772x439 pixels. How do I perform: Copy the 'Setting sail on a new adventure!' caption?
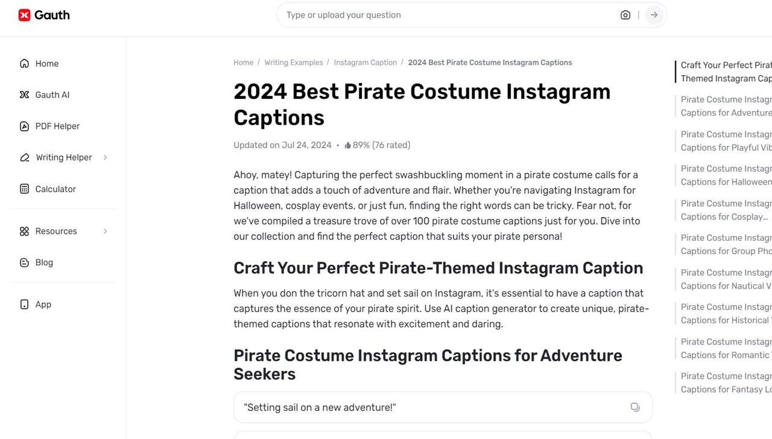(634, 407)
